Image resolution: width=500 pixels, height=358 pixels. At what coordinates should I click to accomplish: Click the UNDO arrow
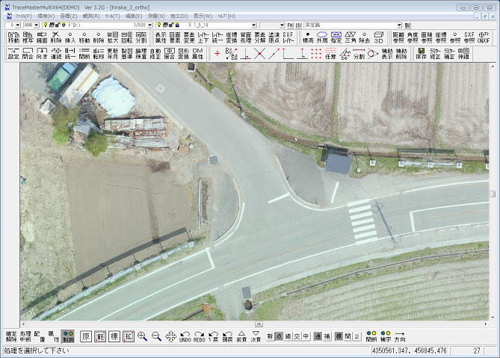click(185, 336)
